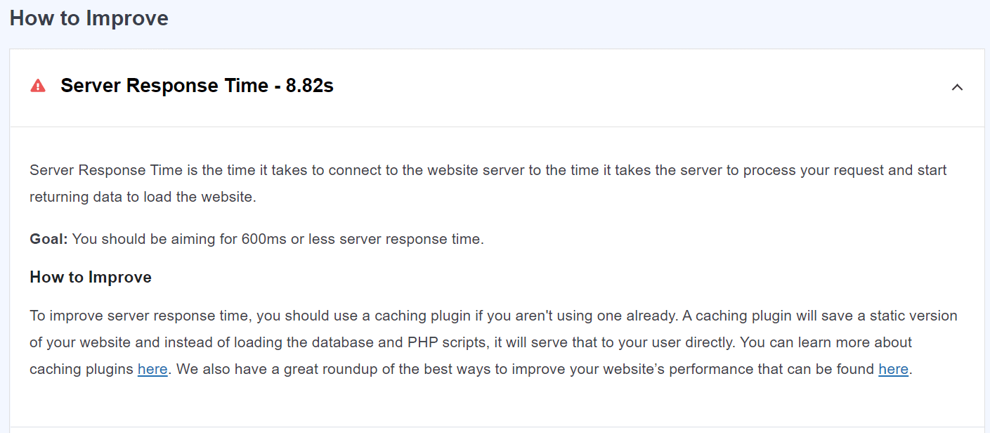Screen dimensions: 990x433
Task: Follow the second 'here' link about performance roundup
Action: click(x=893, y=368)
